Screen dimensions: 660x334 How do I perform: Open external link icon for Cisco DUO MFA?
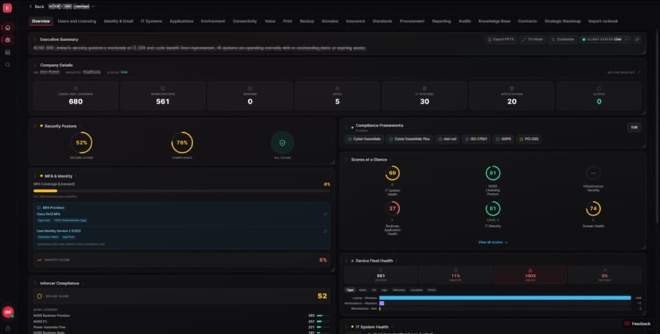click(x=325, y=214)
